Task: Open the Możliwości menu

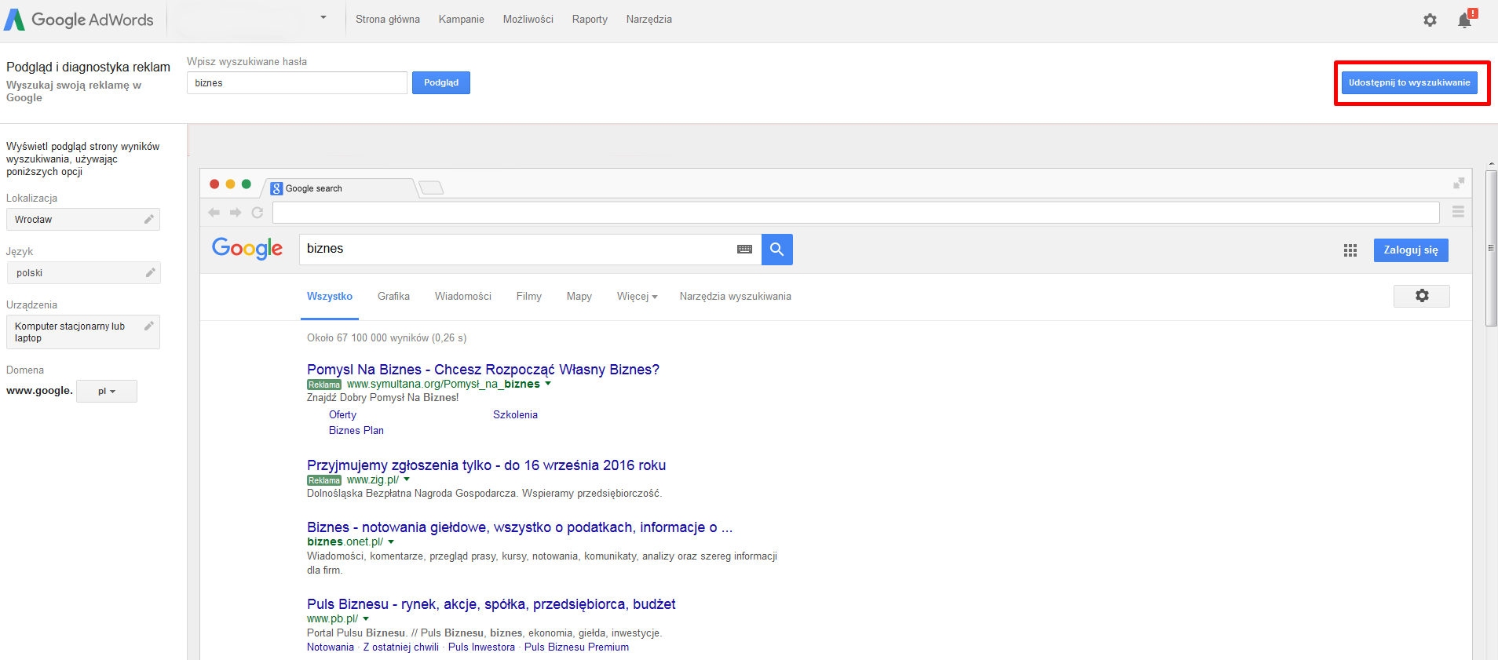Action: (x=528, y=20)
